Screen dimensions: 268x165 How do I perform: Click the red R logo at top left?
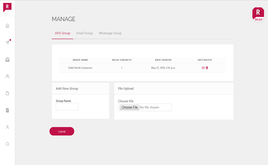click(7, 7)
